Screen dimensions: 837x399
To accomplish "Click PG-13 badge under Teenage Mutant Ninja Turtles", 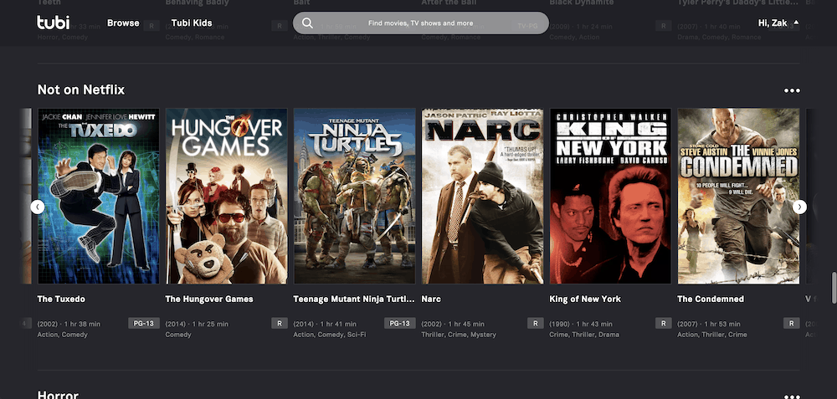I will point(400,323).
